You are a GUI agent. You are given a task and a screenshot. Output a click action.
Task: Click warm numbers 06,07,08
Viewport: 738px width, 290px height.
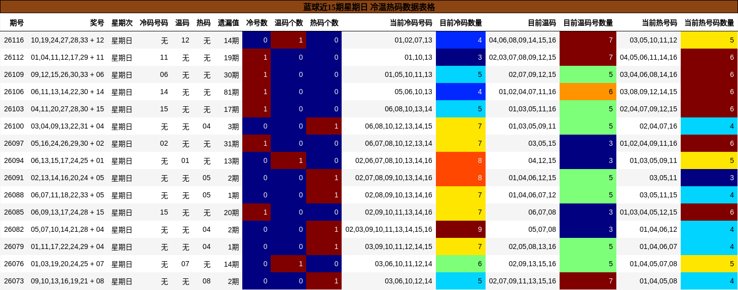point(542,212)
